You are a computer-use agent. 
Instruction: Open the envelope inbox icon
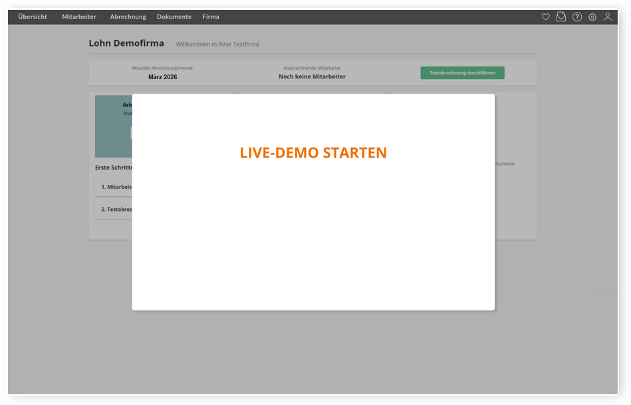(561, 17)
